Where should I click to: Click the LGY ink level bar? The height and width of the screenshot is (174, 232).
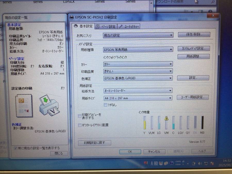181,122
